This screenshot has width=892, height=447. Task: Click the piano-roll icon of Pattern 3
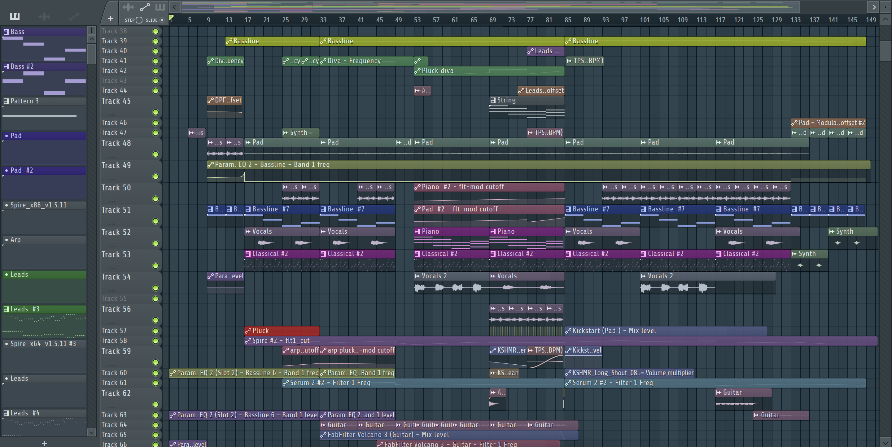point(6,101)
